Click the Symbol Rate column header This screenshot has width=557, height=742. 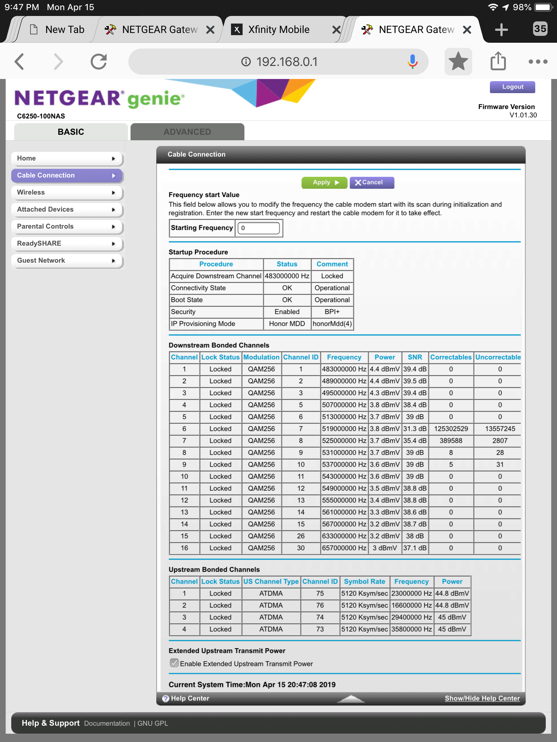[x=364, y=581]
